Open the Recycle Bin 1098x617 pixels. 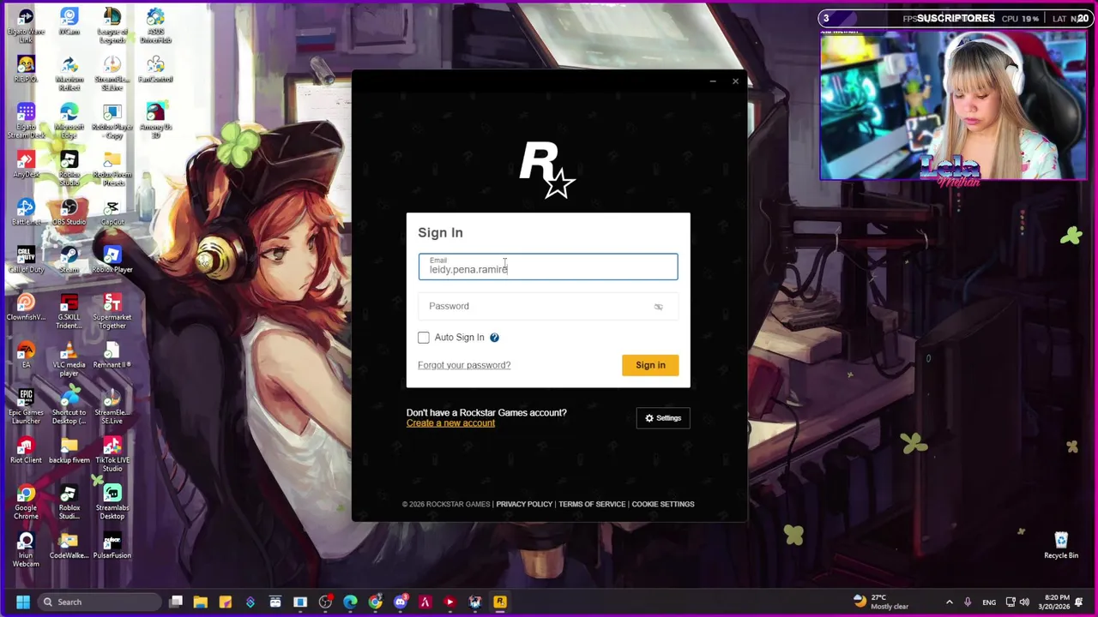1061,545
